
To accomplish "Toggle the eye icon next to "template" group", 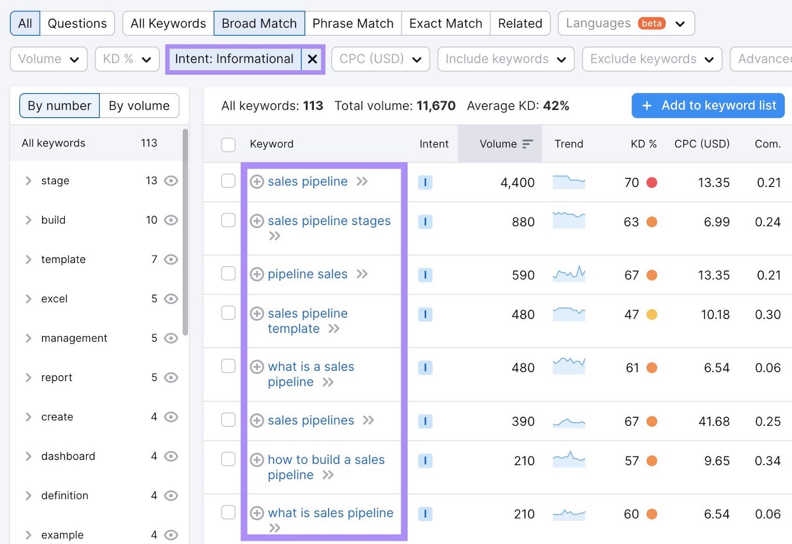I will [171, 259].
